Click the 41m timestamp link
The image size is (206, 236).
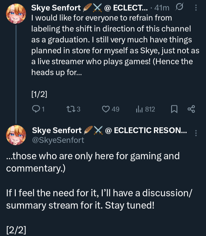click(x=162, y=8)
